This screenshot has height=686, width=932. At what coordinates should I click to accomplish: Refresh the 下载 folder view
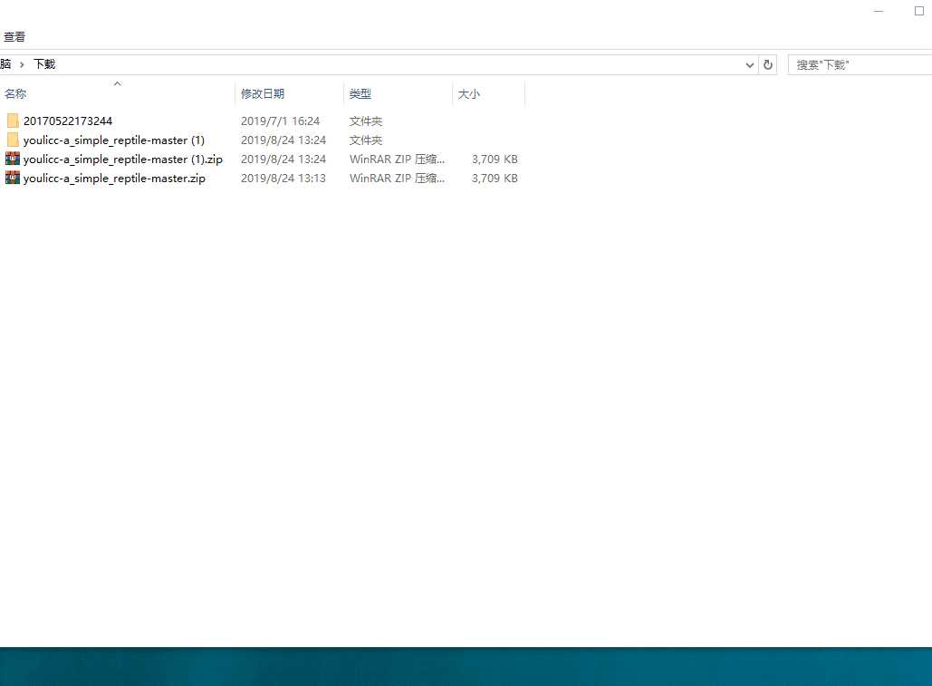[x=768, y=65]
